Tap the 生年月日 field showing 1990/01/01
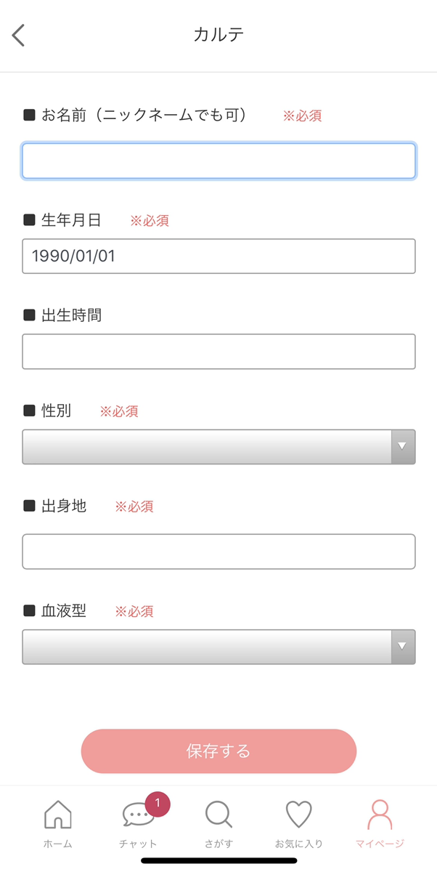437x872 pixels. (x=218, y=257)
